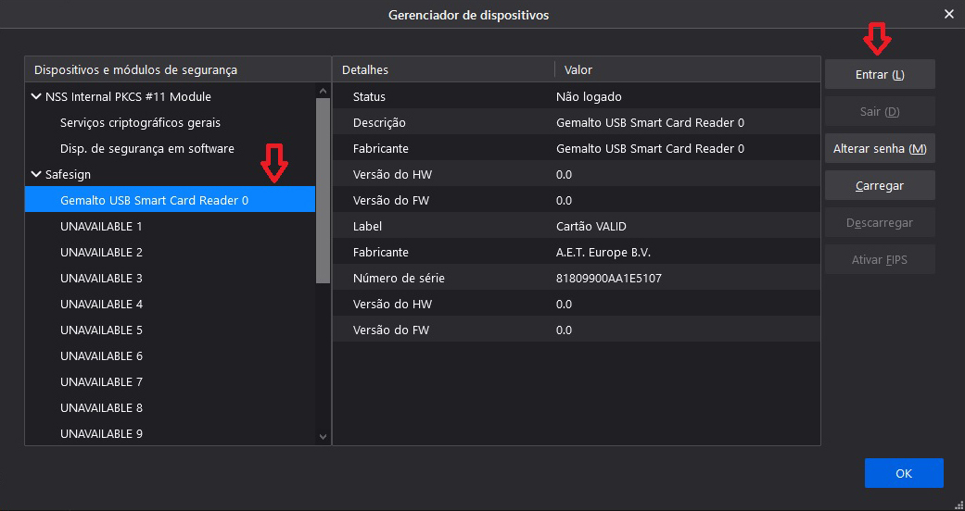Viewport: 965px width, 511px height.
Task: Select the UNAVAILABLE 1 slot
Action: click(x=170, y=226)
